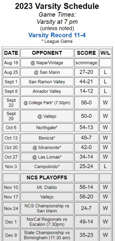Click the SCORE column header
Image resolution: width=115 pixels, height=241 pixels.
tap(86, 53)
